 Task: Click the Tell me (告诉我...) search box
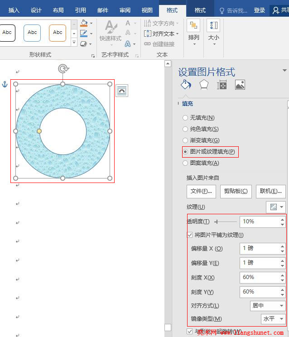pos(234,10)
